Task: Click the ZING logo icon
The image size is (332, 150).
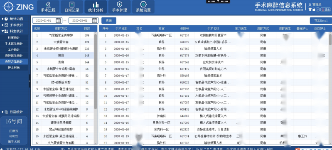Action: pos(8,7)
